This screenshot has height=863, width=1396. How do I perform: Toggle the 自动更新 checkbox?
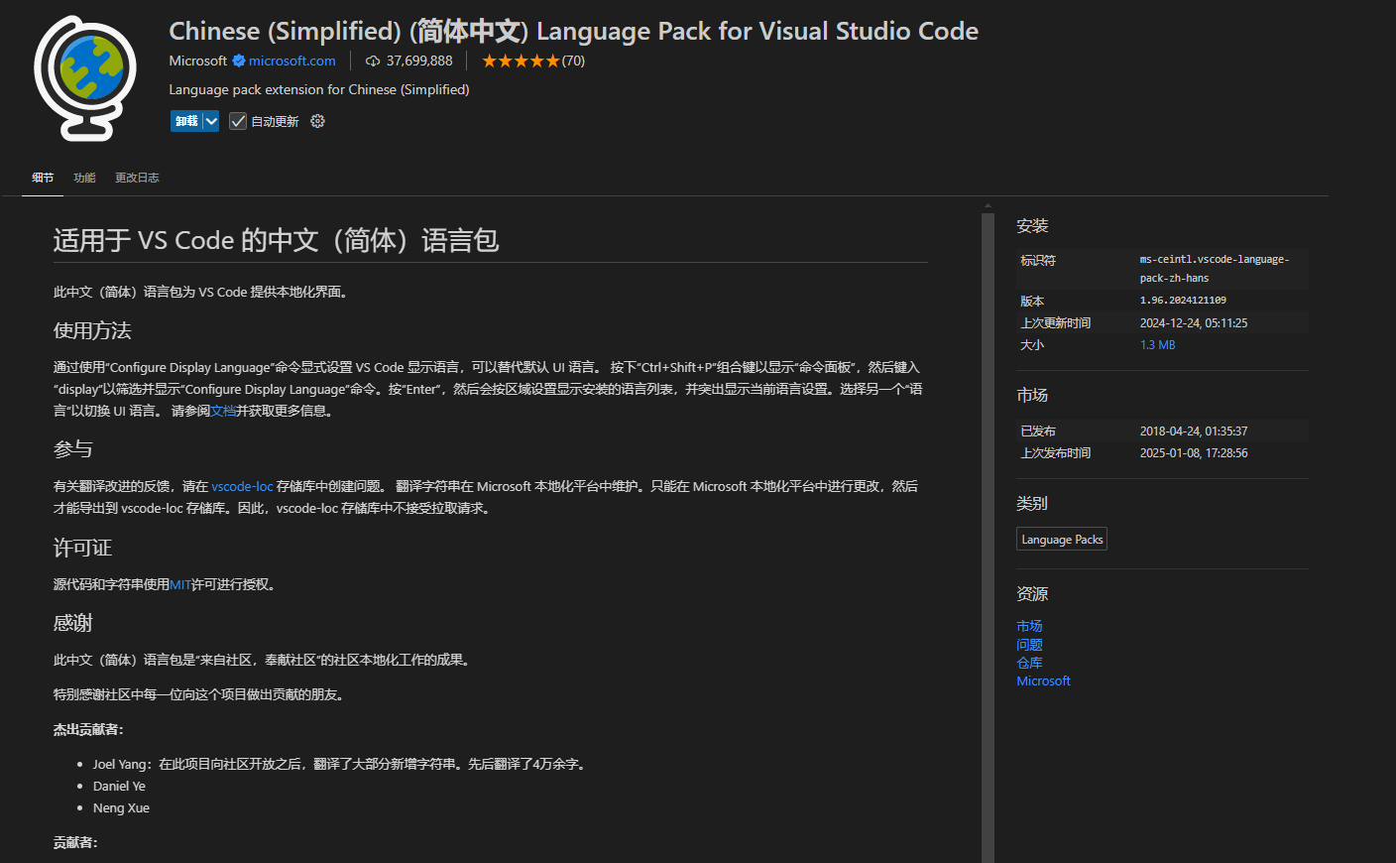pyautogui.click(x=238, y=121)
